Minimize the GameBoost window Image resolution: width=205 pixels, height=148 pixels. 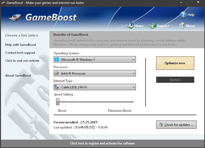(x=181, y=2)
